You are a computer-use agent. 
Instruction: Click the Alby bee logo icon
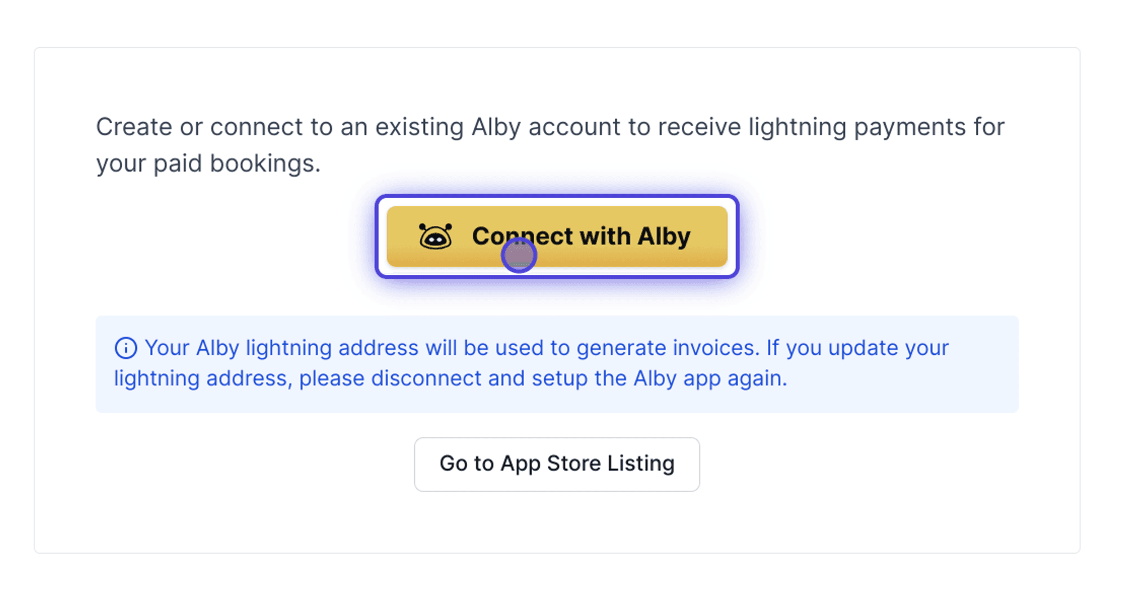coord(435,236)
